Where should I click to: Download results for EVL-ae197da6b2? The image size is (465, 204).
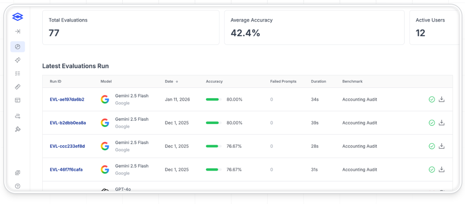coord(442,99)
